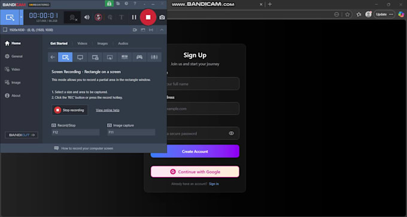
Task: Click the window layout icon in size bar
Action: coord(143,30)
